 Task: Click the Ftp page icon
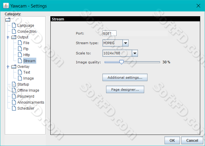[x=20, y=49]
